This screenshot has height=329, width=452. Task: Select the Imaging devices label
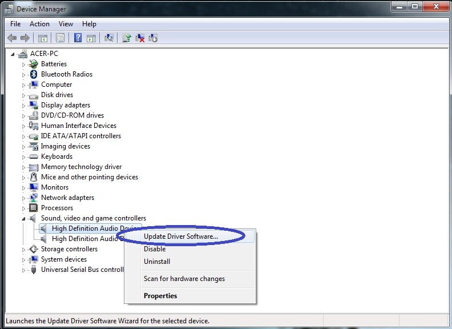pos(66,146)
